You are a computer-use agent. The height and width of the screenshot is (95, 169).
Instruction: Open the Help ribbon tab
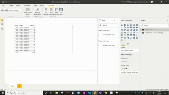click(x=42, y=6)
